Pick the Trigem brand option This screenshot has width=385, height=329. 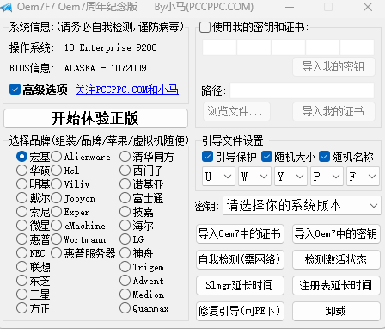125,267
